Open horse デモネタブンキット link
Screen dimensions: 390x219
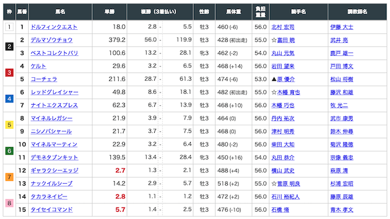pos(54,157)
